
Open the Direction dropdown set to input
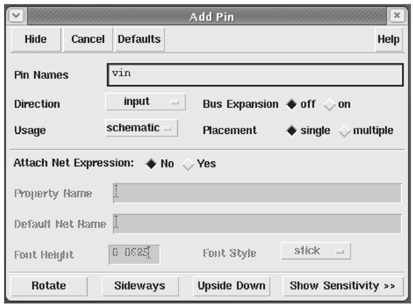pos(145,102)
